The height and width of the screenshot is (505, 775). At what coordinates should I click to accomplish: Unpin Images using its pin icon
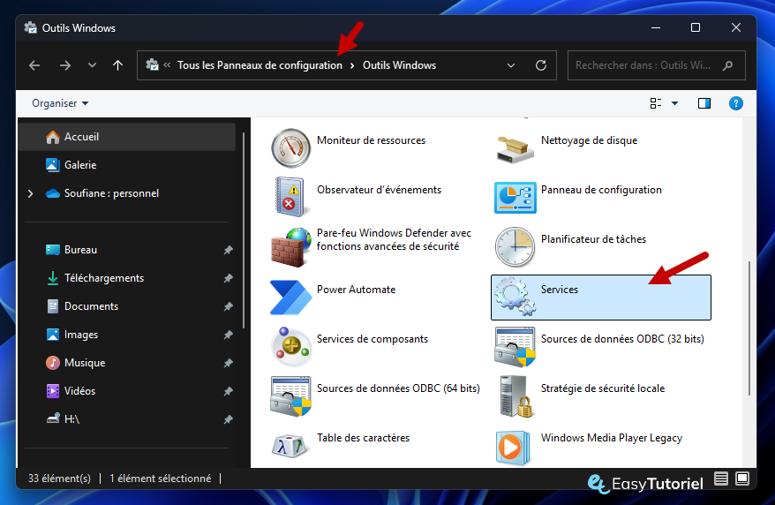click(228, 335)
